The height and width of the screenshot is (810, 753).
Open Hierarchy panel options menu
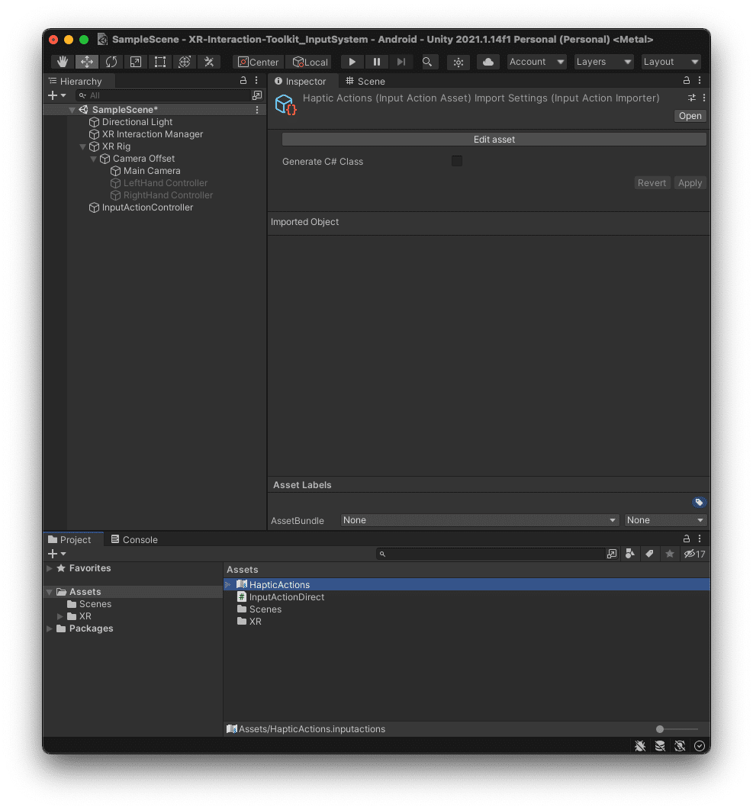[x=256, y=81]
